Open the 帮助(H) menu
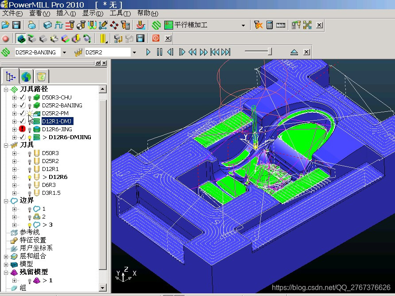Image resolution: width=395 pixels, height=296 pixels. (x=147, y=13)
